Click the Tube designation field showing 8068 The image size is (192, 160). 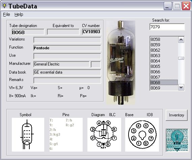(28, 32)
